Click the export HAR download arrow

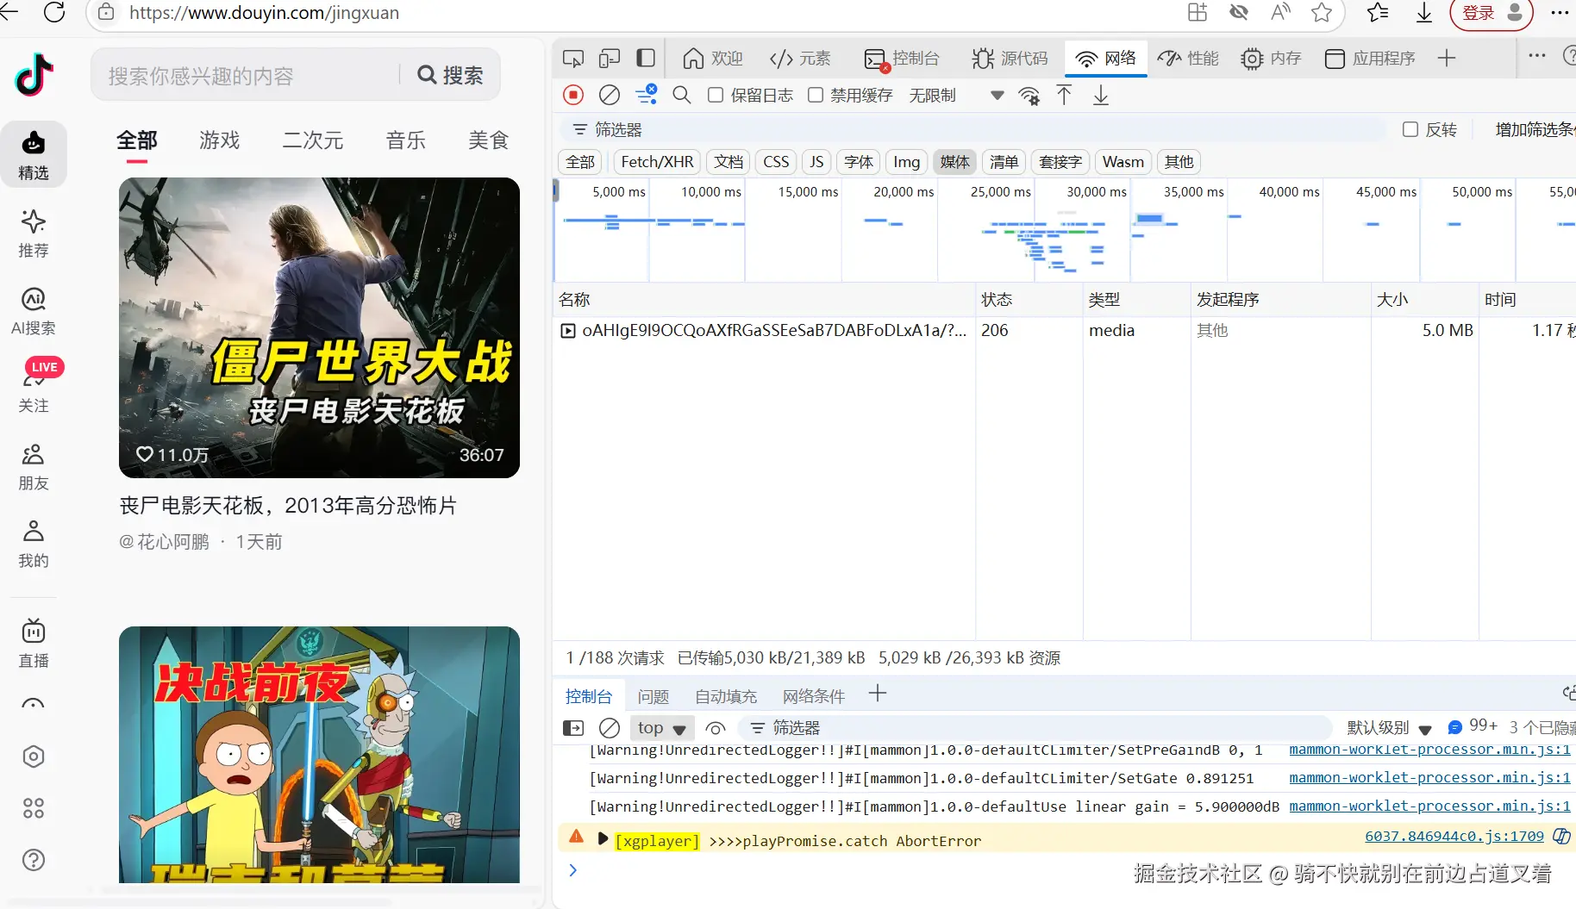coord(1101,95)
